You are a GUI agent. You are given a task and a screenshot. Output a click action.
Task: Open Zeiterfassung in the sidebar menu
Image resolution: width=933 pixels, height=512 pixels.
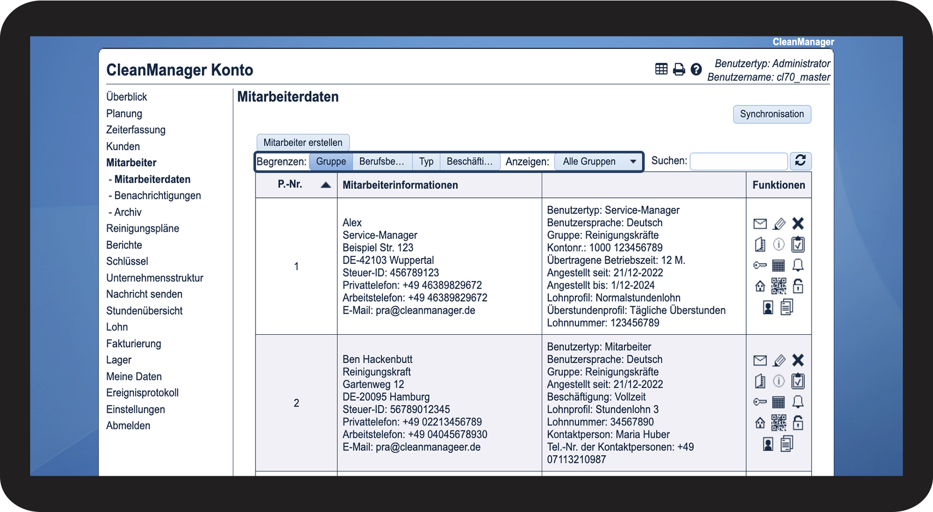(136, 130)
